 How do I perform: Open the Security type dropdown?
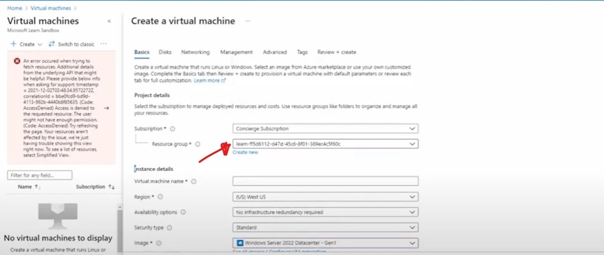(x=325, y=228)
